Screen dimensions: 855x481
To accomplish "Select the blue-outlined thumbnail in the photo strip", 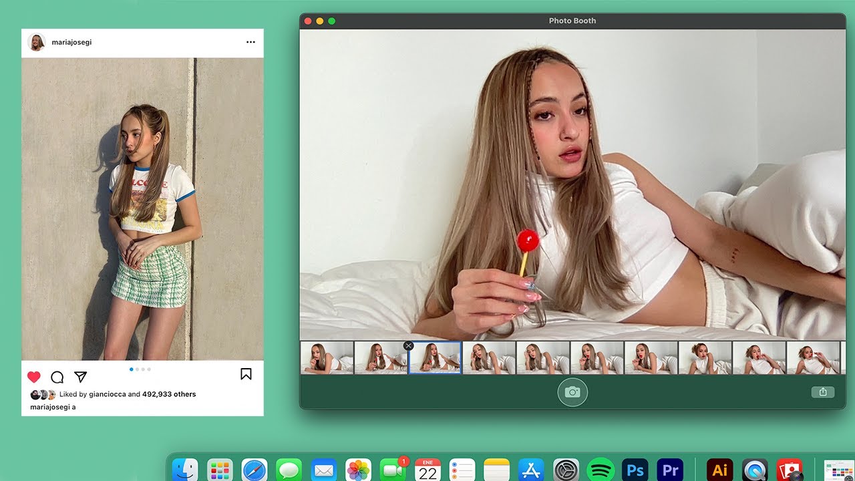I will (x=435, y=357).
